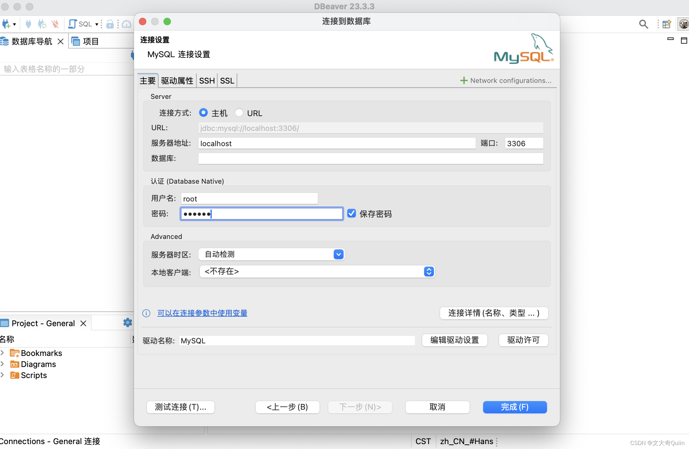The image size is (689, 449).
Task: Select the Diagrams tree item
Action: pos(33,364)
